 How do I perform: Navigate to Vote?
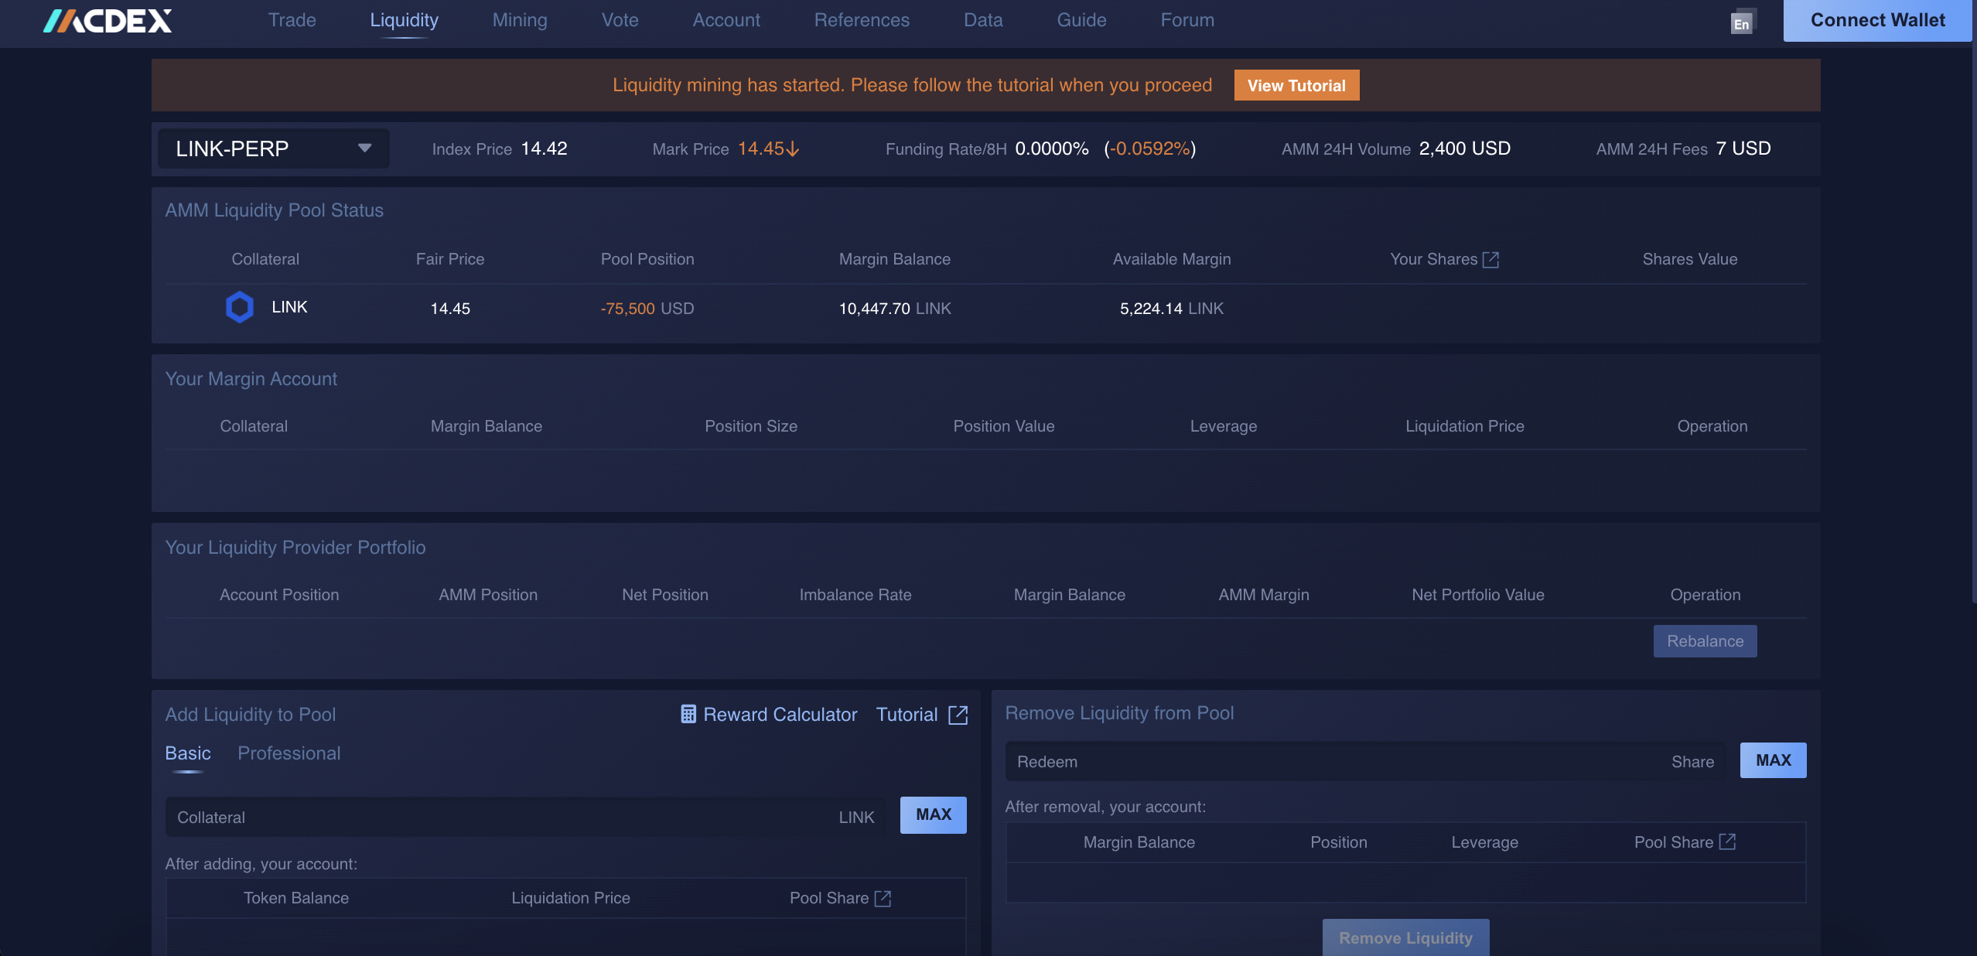620,20
